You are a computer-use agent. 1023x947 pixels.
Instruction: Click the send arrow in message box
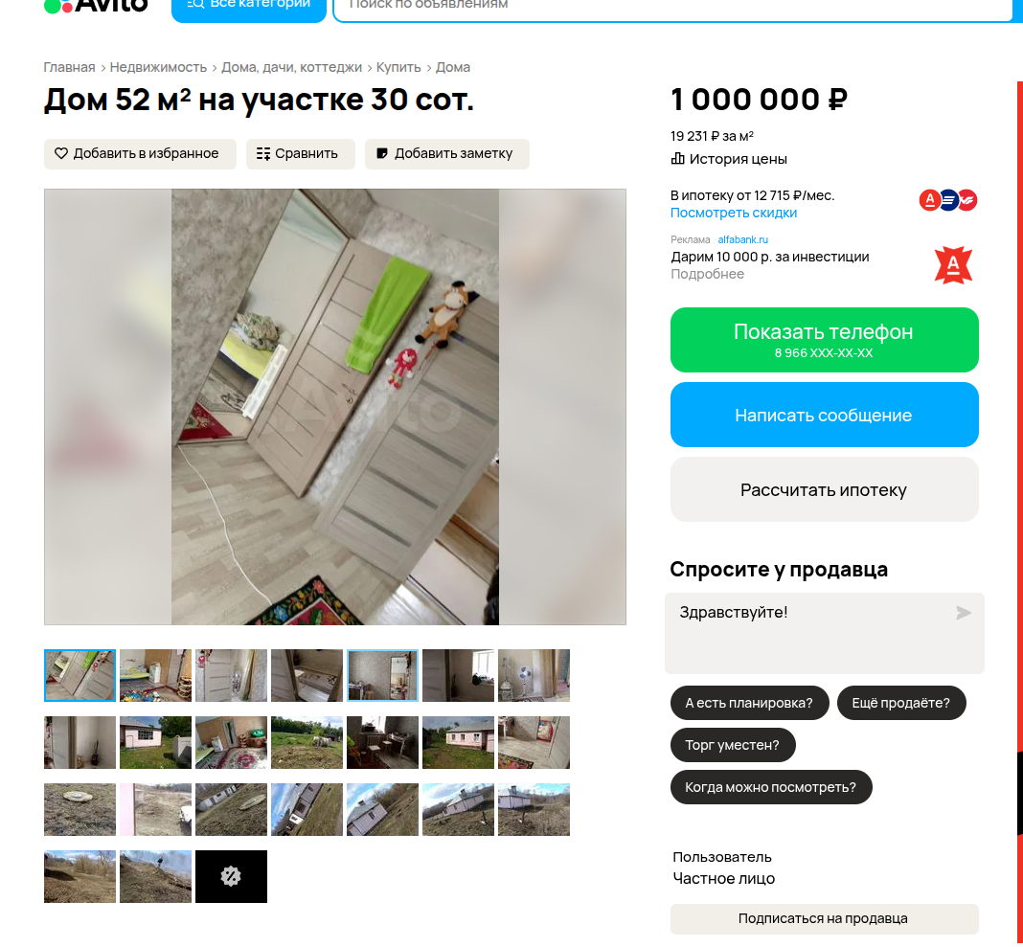(x=963, y=613)
